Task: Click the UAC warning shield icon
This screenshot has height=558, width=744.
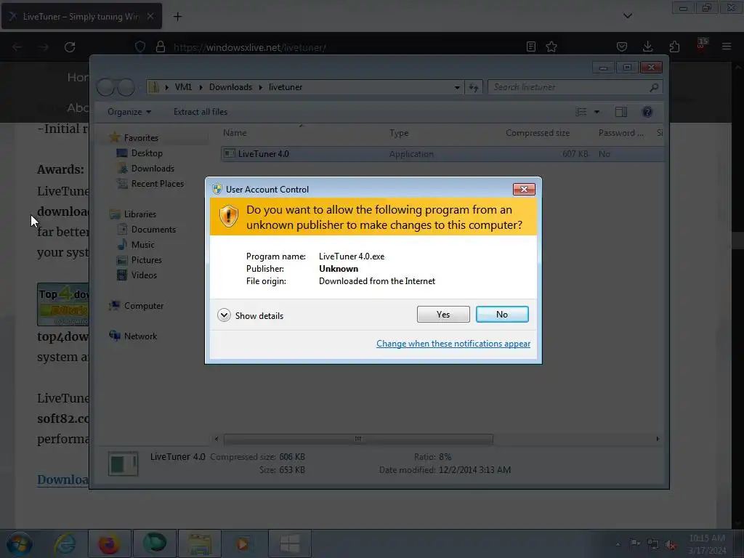Action: click(228, 216)
